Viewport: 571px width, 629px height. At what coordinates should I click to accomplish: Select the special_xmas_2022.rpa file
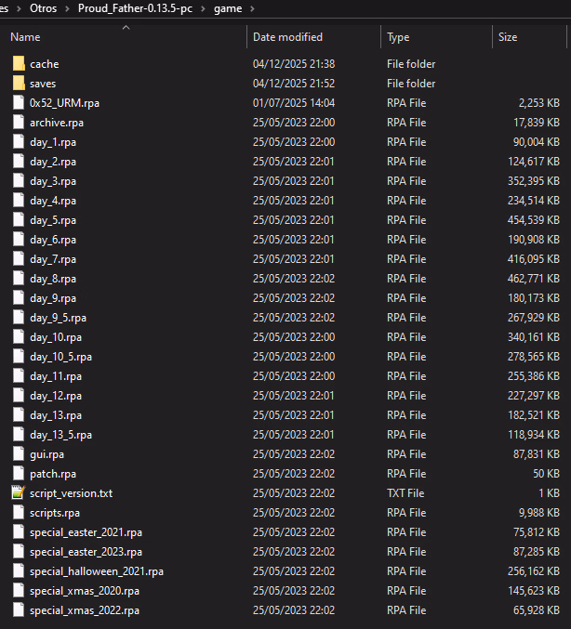[85, 610]
